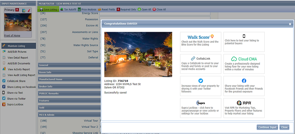
Task: Run Tax Autofill from the toolbar
Action: (x=68, y=9)
